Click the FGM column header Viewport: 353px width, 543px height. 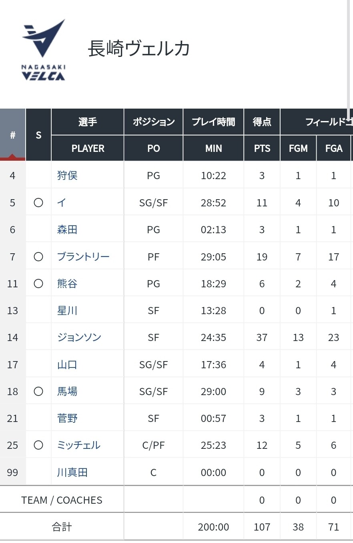298,148
